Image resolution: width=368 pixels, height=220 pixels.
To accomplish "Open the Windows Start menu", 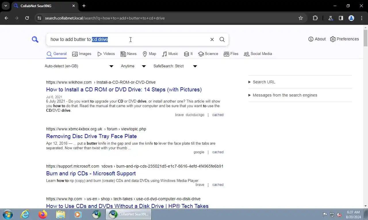I will coord(7,214).
